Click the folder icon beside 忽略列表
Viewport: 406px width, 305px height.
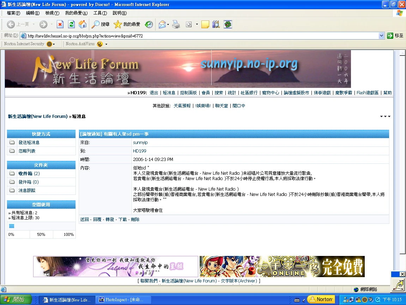tap(12, 151)
